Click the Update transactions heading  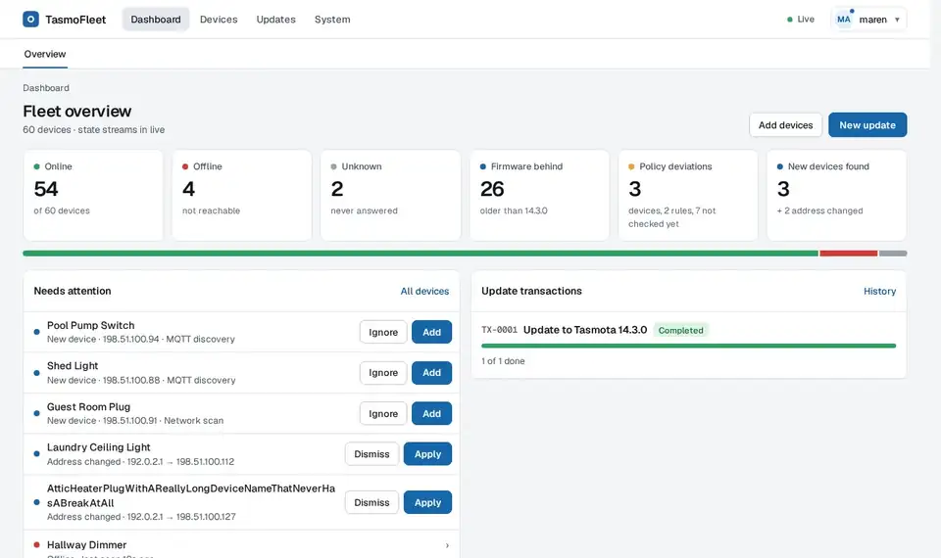click(x=531, y=291)
